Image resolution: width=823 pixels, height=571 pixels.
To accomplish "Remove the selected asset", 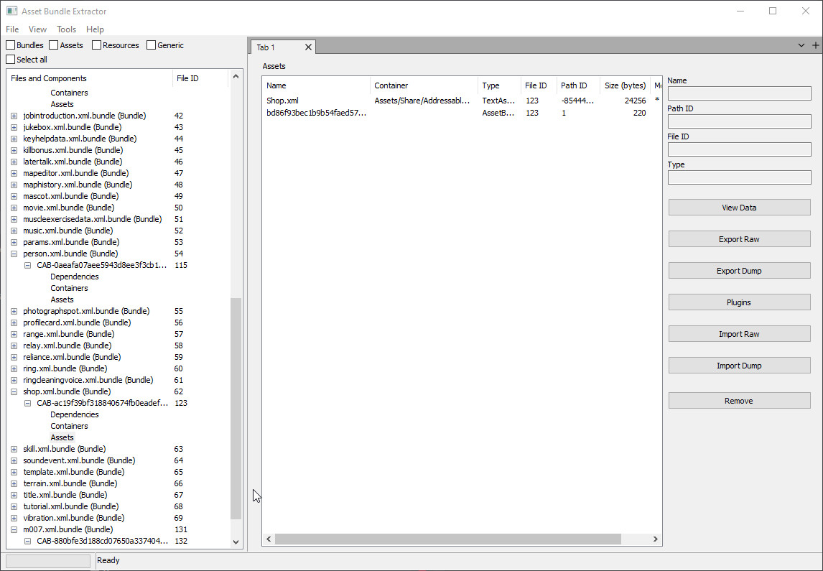I will [739, 400].
